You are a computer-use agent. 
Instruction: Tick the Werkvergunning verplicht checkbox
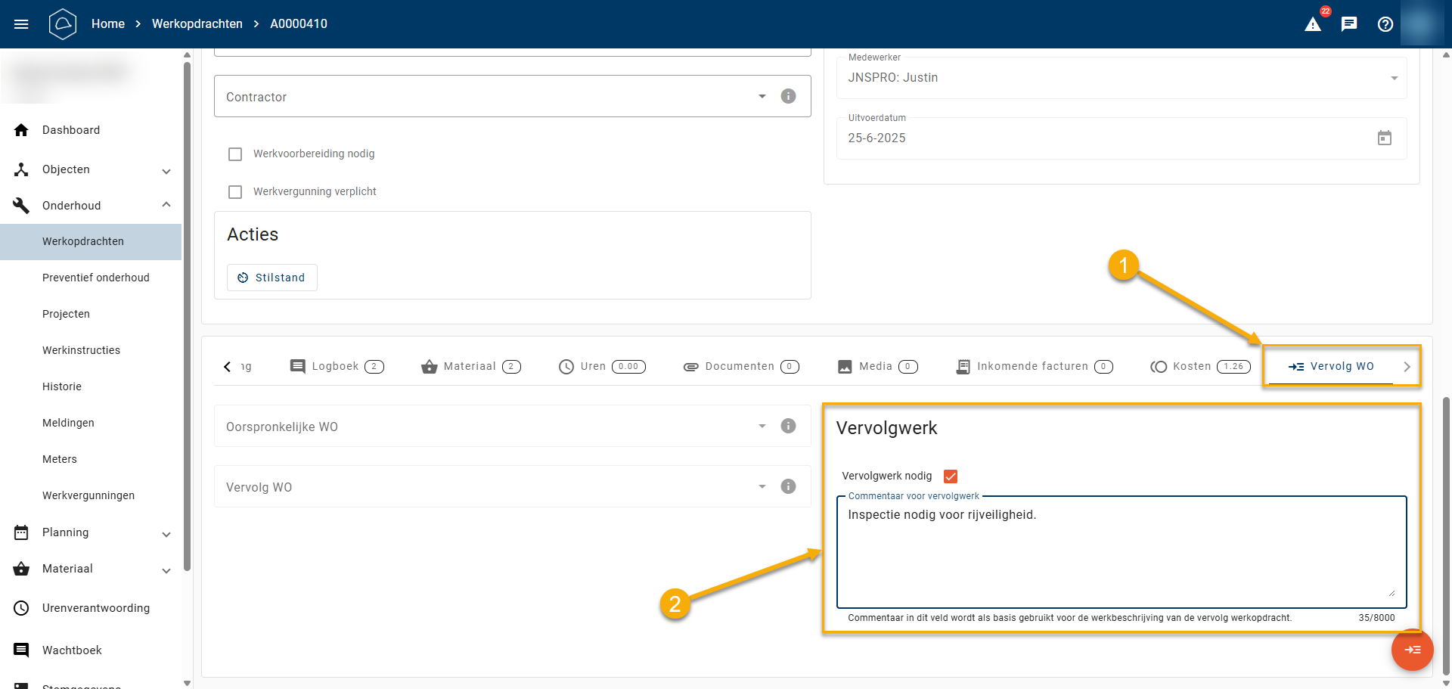coord(235,192)
